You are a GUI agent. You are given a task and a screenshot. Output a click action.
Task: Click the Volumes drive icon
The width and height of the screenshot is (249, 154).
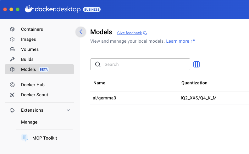(x=12, y=49)
